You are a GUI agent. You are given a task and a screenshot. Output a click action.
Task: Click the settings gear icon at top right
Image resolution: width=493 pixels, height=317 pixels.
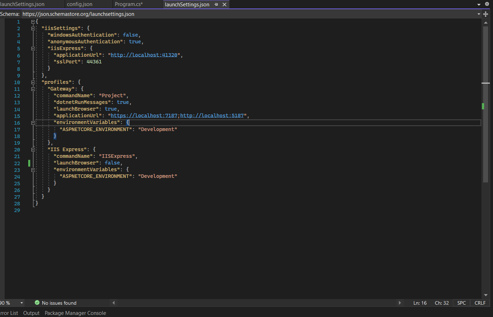pos(487,4)
